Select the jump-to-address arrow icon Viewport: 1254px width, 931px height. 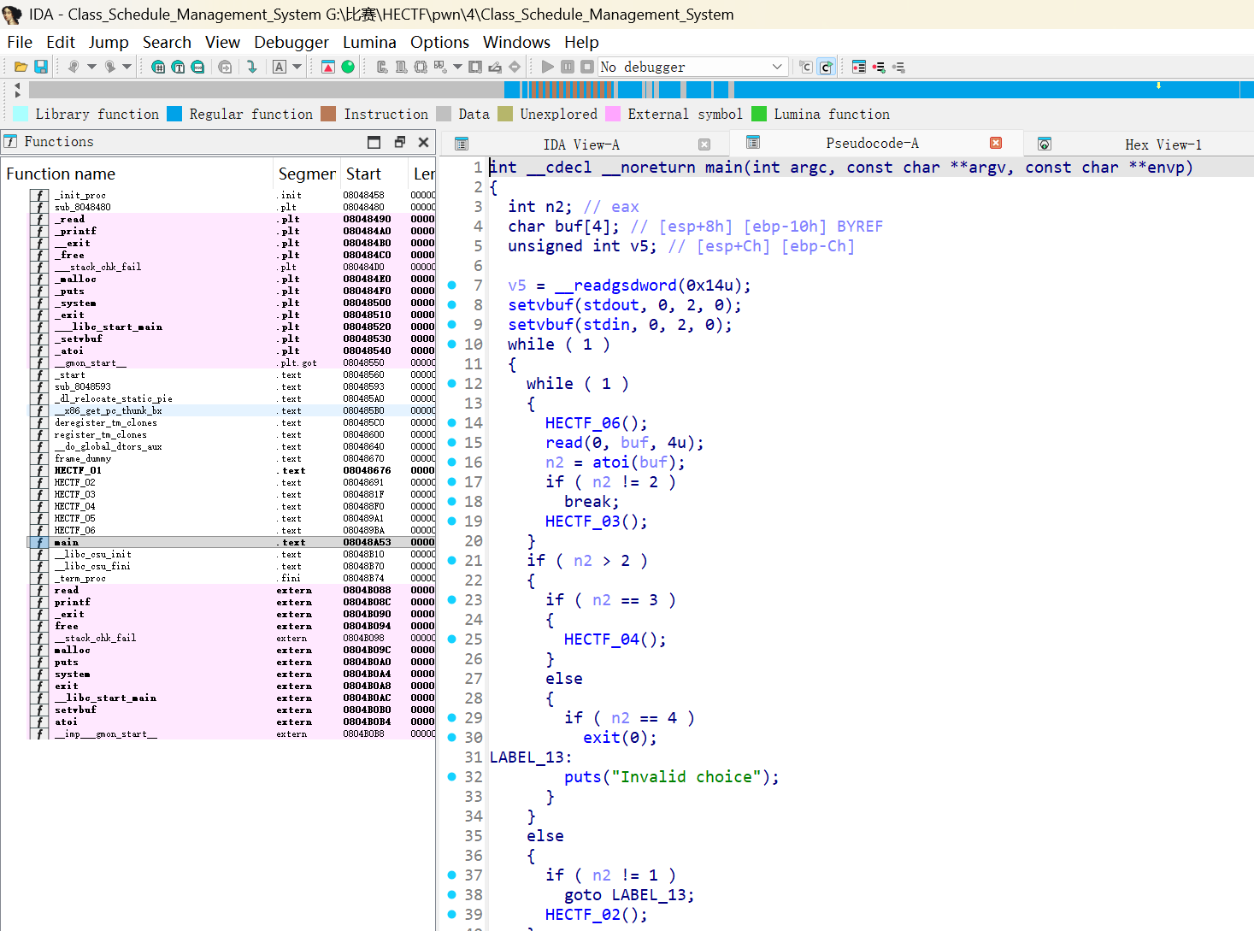[x=252, y=66]
